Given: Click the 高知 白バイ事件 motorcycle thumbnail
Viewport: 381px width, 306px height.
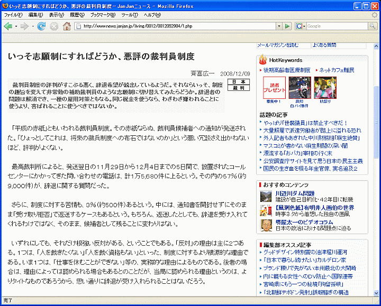Looking at the screenshot, I should tap(300, 87).
